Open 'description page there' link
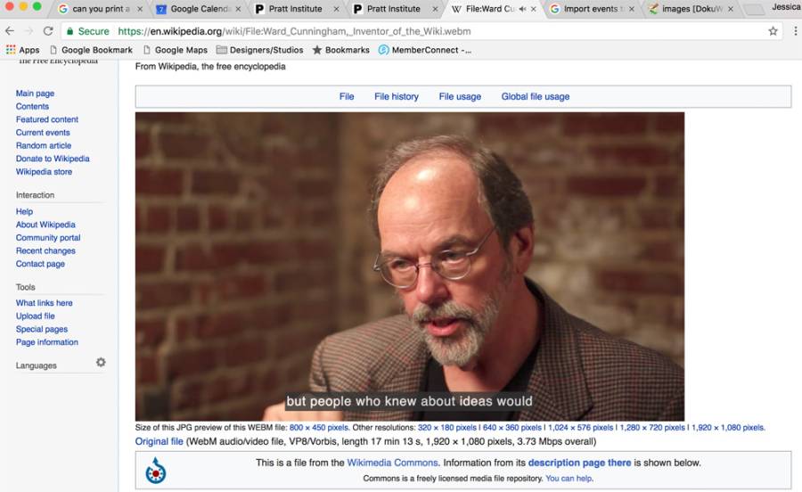This screenshot has height=492, width=802. (x=579, y=463)
